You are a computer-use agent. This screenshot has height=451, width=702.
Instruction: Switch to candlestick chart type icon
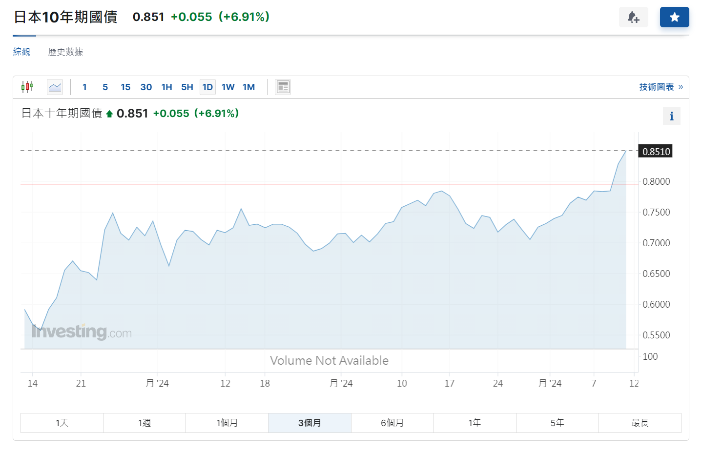(x=27, y=87)
